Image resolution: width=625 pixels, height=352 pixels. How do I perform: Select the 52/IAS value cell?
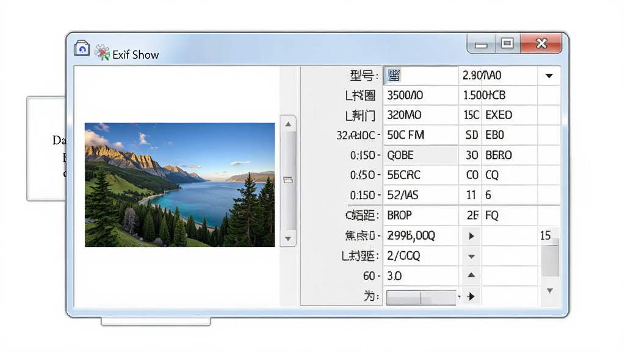pos(421,195)
